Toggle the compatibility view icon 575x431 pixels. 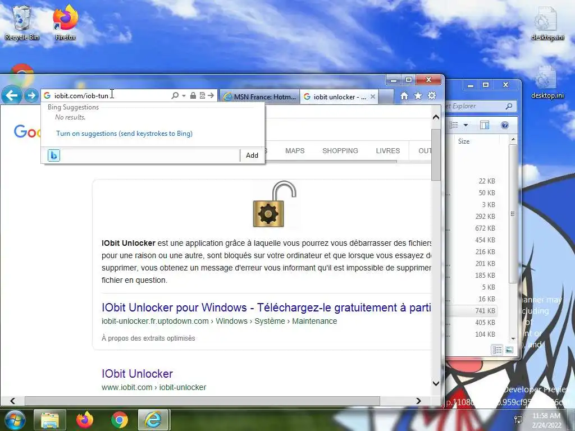pyautogui.click(x=202, y=95)
